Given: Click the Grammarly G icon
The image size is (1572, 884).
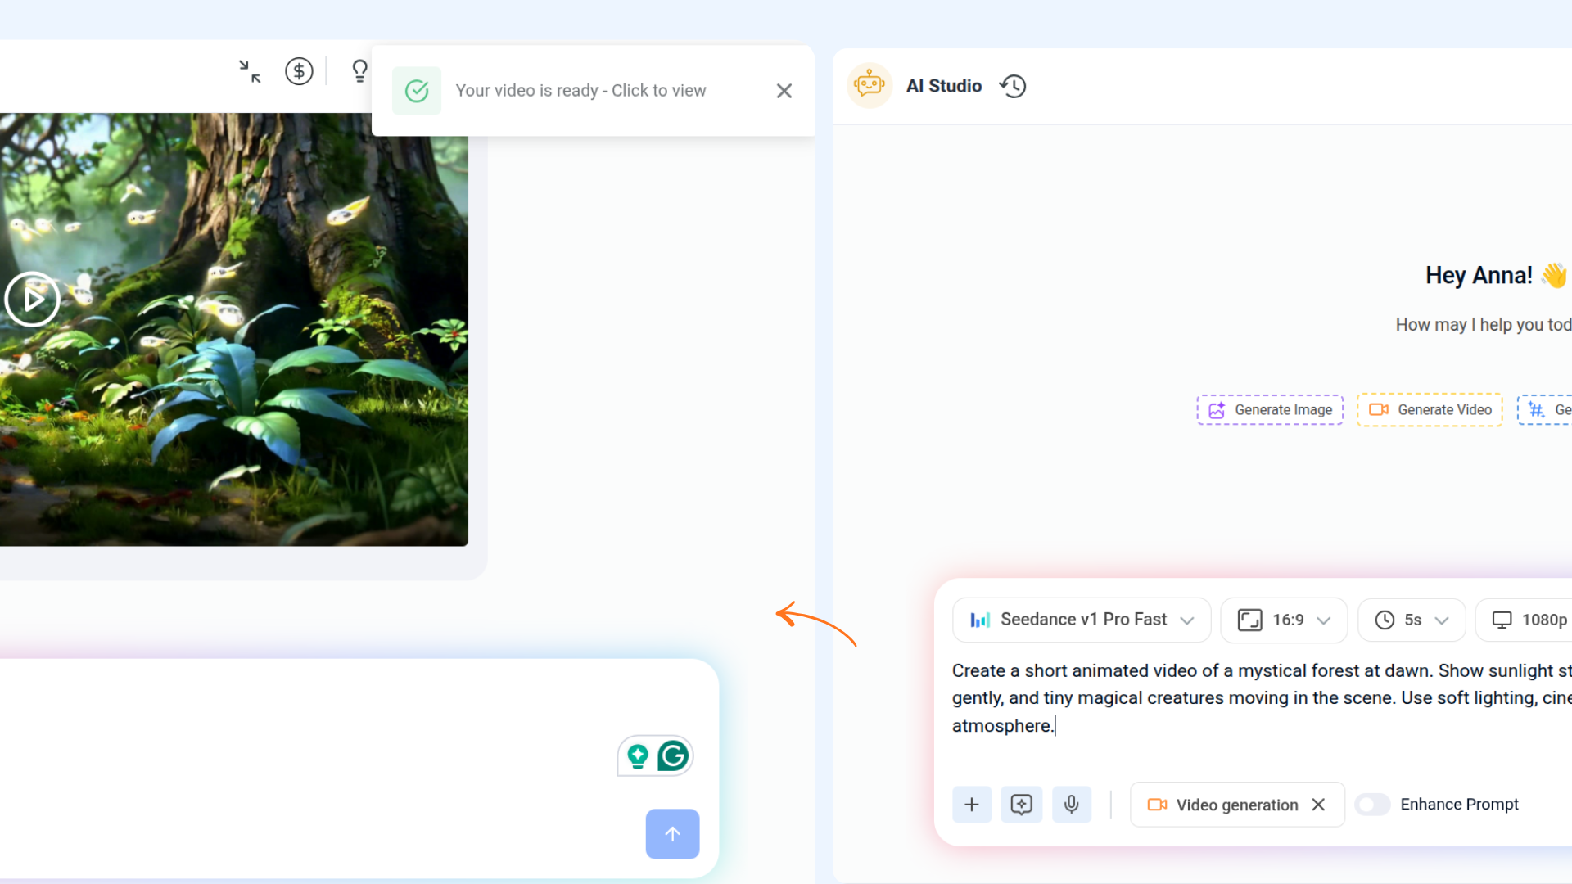Looking at the screenshot, I should point(673,755).
